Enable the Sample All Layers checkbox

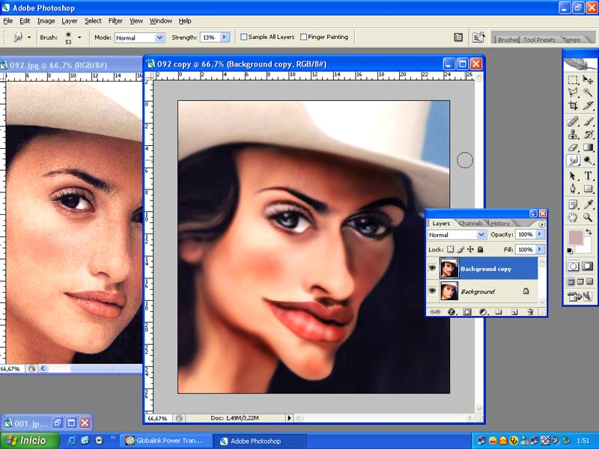tap(244, 37)
